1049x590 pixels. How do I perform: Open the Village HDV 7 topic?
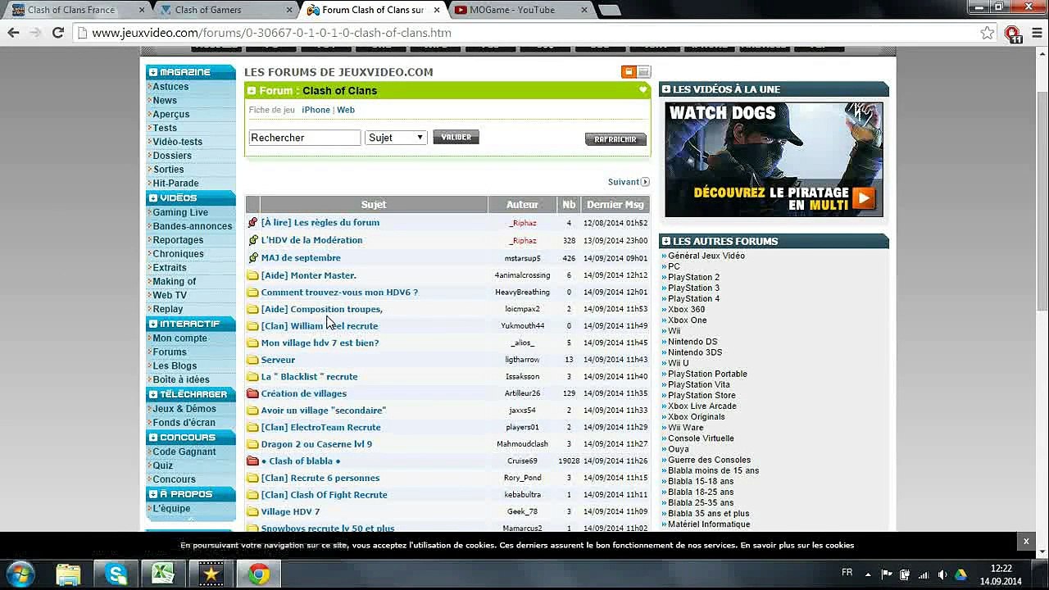pyautogui.click(x=290, y=511)
